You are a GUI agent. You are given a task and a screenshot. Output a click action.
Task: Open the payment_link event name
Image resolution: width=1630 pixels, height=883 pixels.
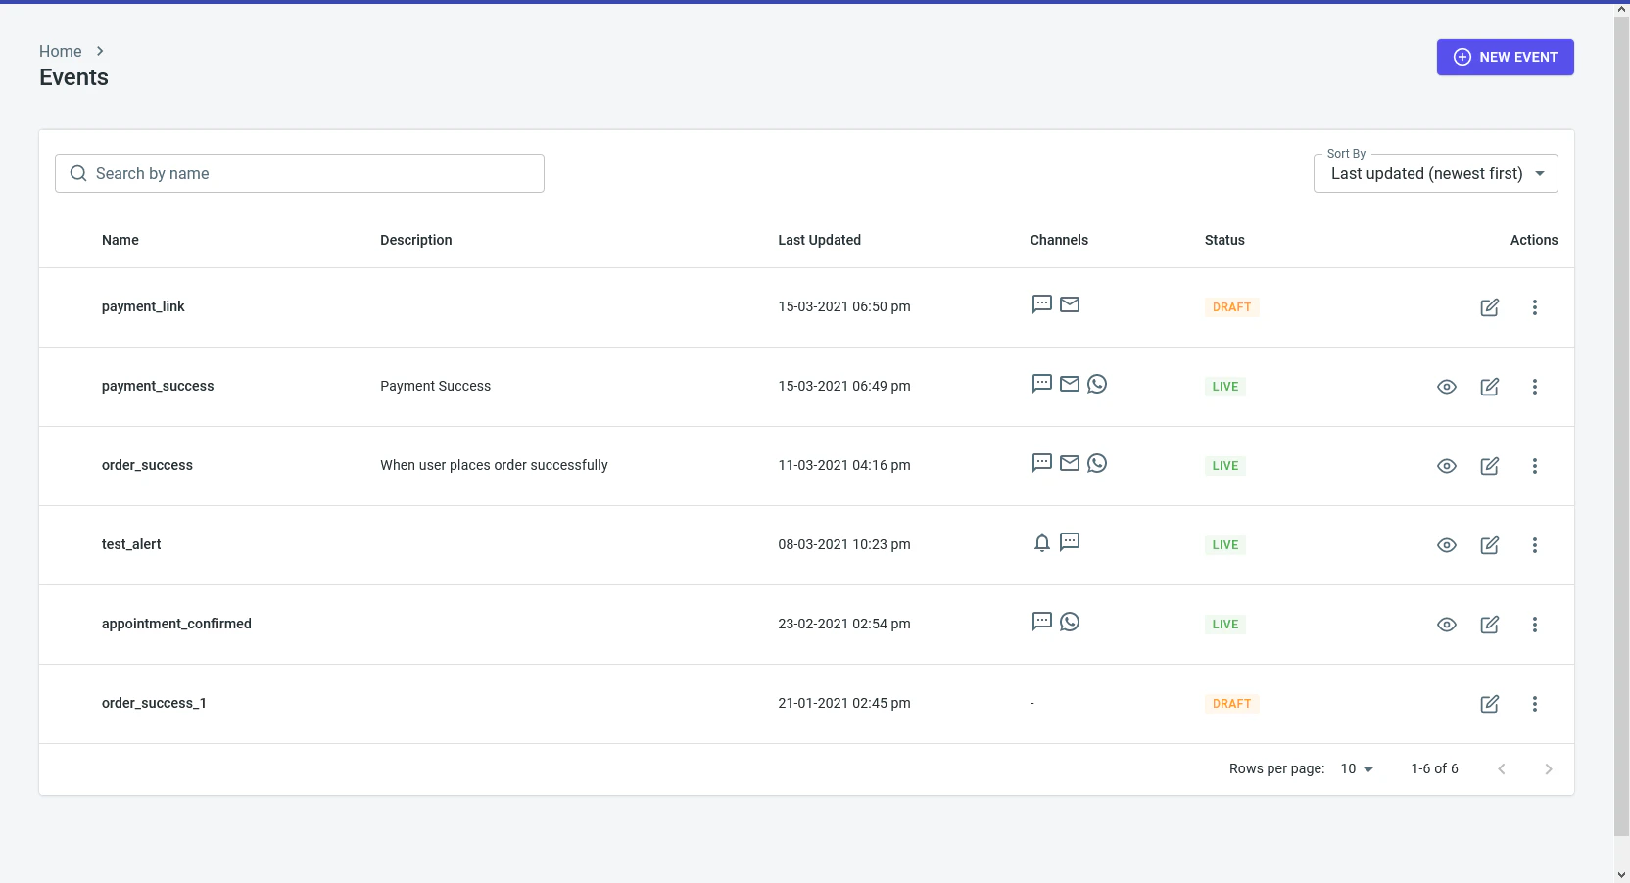pyautogui.click(x=143, y=306)
